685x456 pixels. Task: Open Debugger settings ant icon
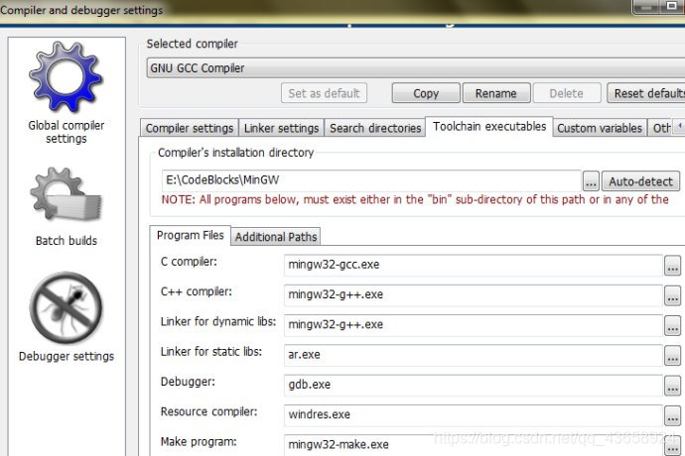coord(66,307)
